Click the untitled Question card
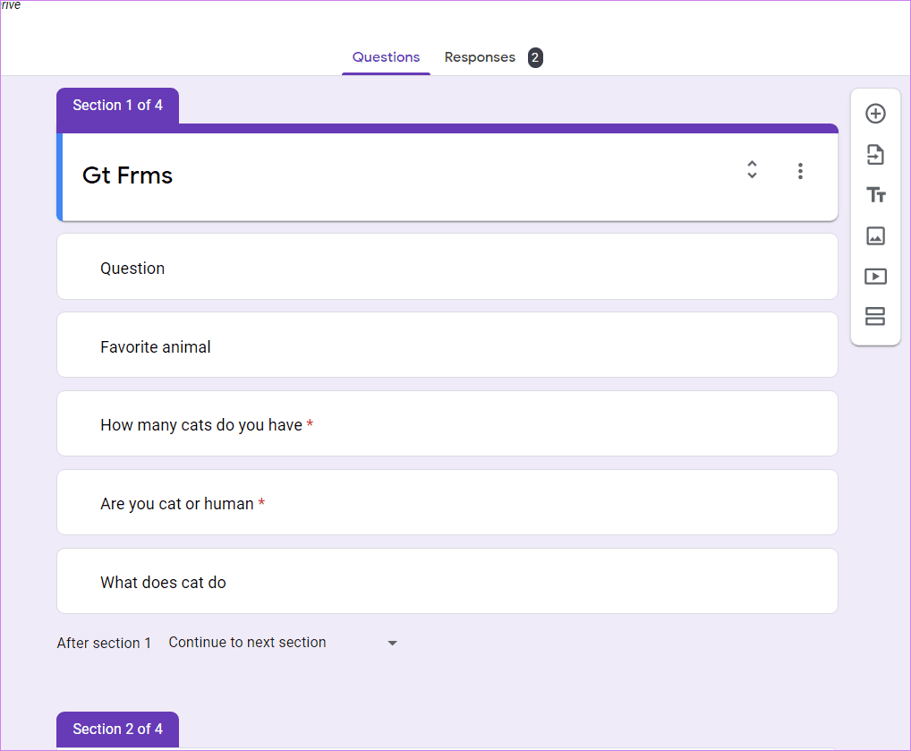This screenshot has width=911, height=751. tap(447, 267)
